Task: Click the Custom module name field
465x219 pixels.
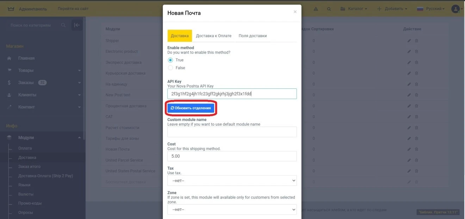Action: [232, 132]
